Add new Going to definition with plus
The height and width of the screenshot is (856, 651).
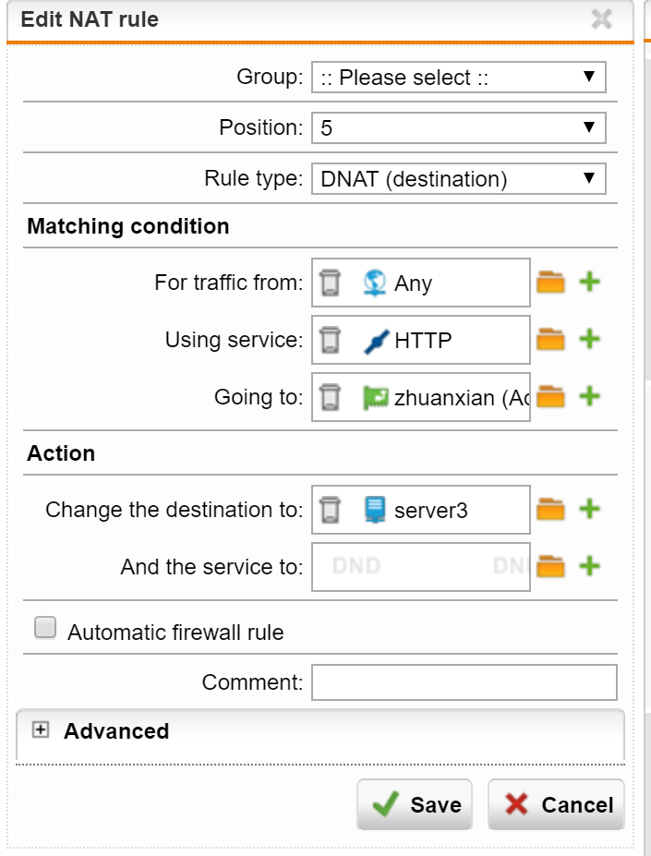590,396
